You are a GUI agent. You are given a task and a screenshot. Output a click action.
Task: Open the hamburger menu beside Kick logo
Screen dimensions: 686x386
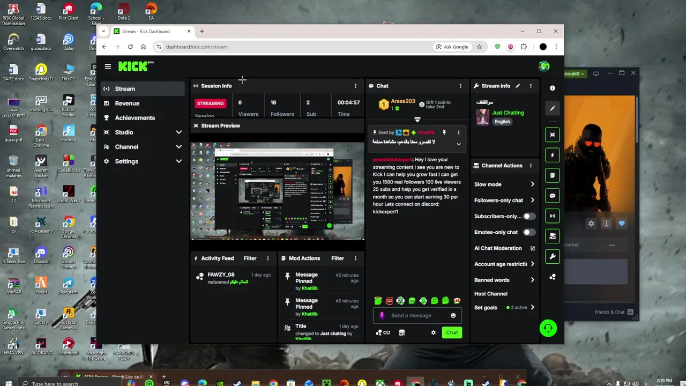pos(108,66)
